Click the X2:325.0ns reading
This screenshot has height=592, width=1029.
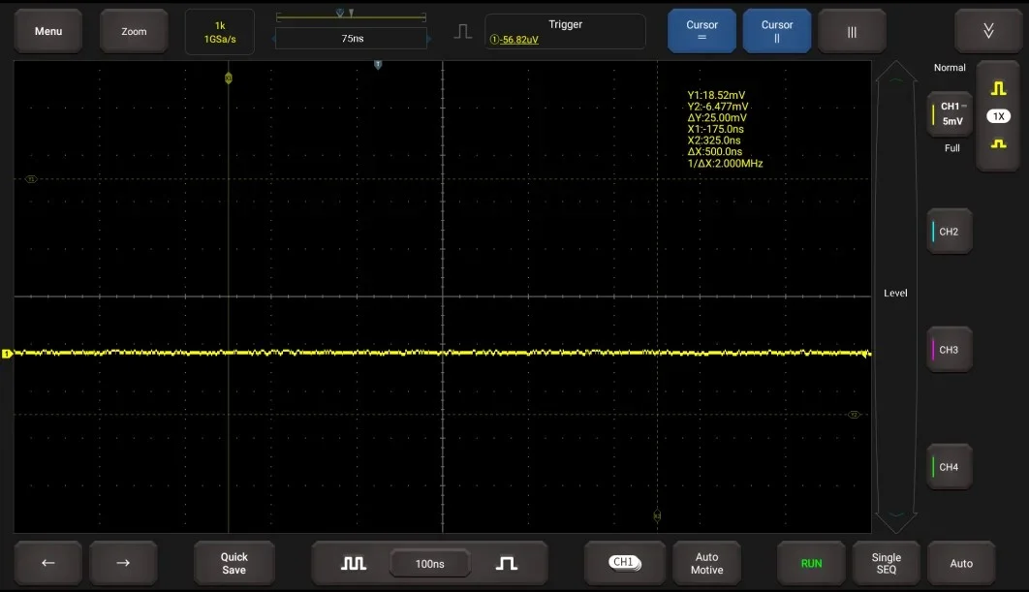pyautogui.click(x=714, y=140)
